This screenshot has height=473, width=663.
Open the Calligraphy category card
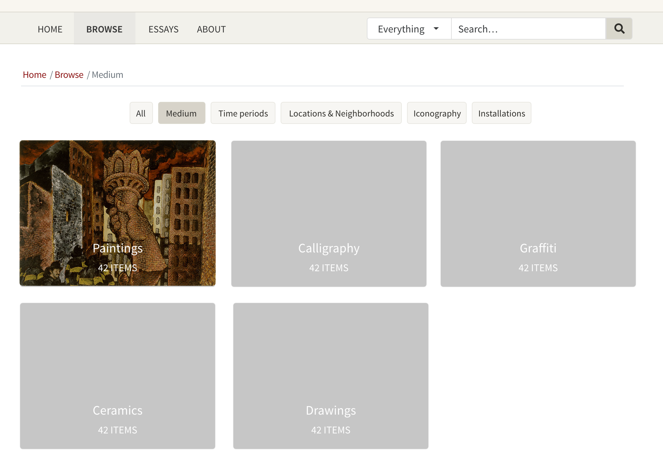tap(329, 213)
